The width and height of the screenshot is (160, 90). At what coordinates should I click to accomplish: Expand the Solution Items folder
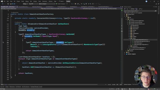point(124,14)
